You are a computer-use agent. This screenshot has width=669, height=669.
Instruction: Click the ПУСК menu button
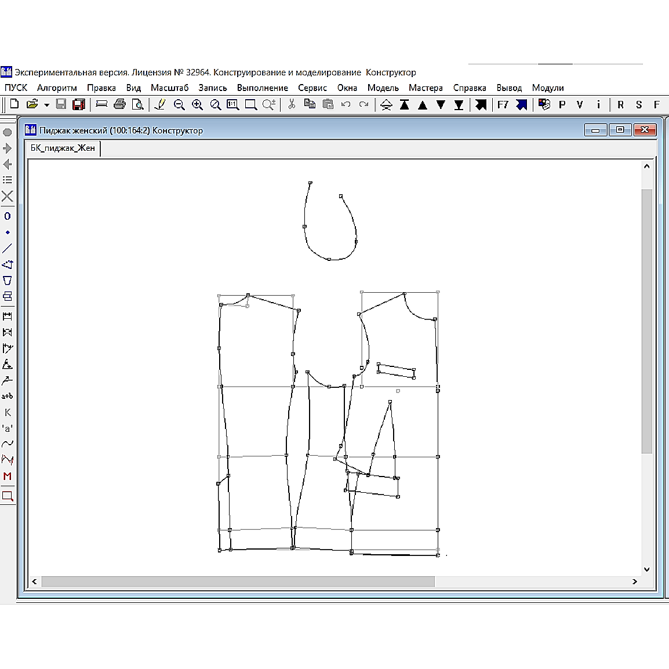coord(16,88)
